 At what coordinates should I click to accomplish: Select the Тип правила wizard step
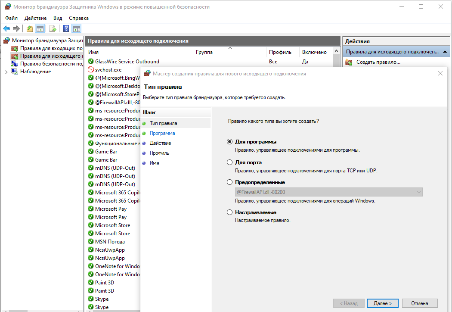tap(163, 123)
